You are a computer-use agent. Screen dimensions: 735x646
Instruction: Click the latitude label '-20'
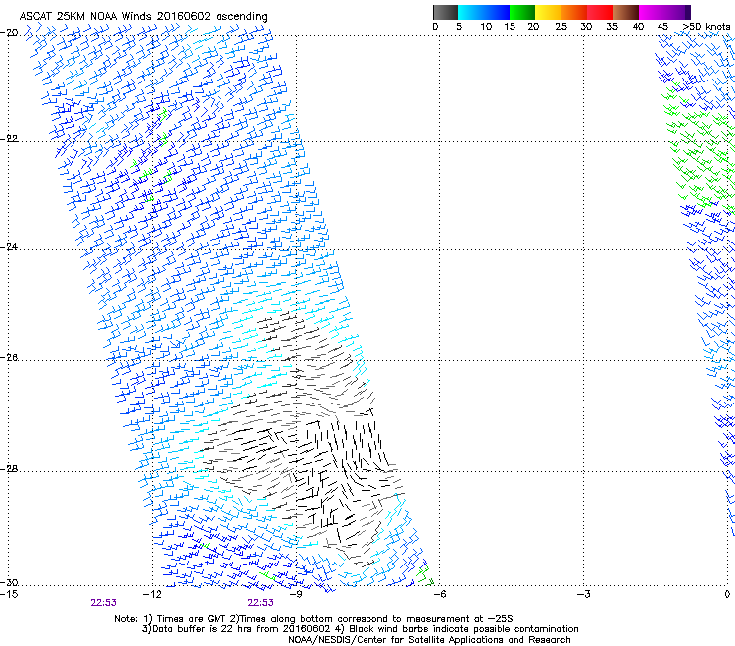(9, 33)
